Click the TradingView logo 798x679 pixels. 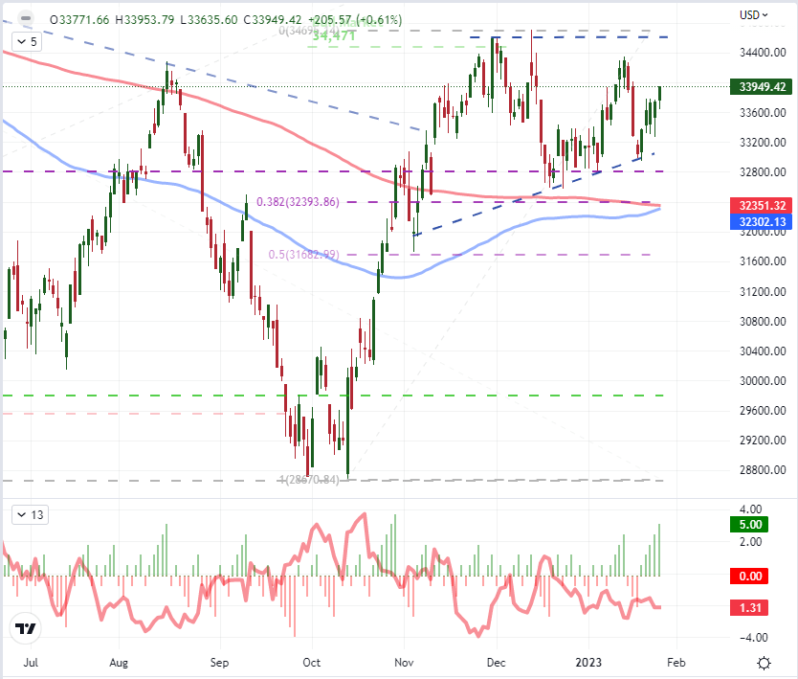(25, 629)
